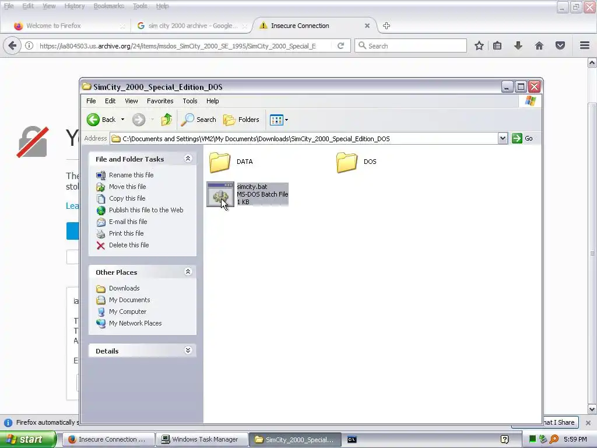Collapse the Other Places panel
The height and width of the screenshot is (448, 597).
[x=188, y=272]
